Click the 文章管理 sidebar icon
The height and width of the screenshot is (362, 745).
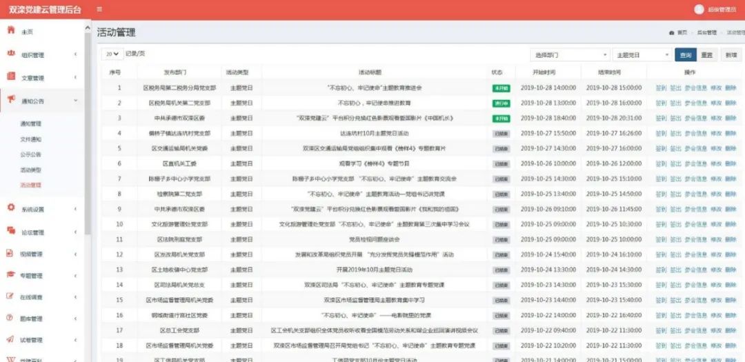11,77
